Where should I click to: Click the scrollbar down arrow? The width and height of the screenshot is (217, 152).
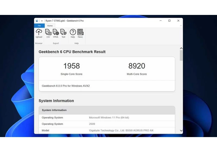181,131
